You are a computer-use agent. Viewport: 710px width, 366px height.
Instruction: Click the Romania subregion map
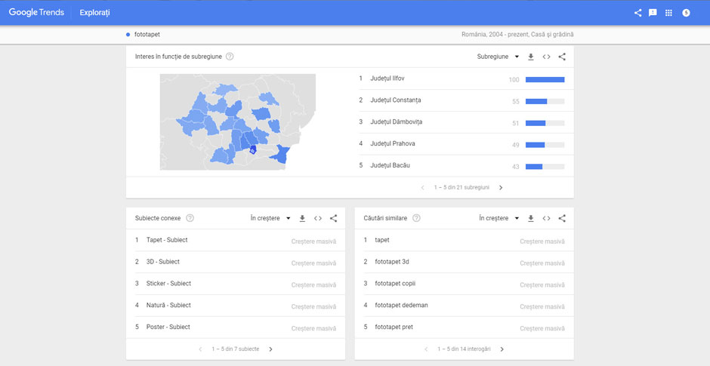[238, 122]
